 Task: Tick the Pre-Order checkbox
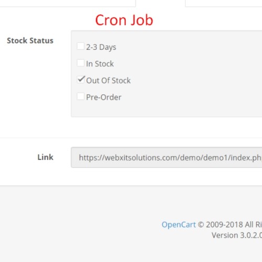coord(81,96)
